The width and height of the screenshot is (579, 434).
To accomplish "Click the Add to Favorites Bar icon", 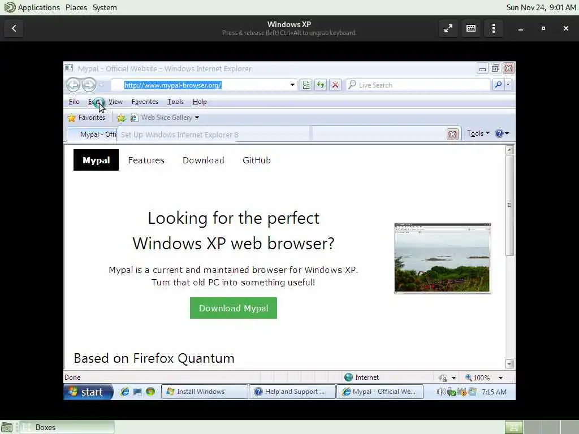I will click(x=121, y=118).
